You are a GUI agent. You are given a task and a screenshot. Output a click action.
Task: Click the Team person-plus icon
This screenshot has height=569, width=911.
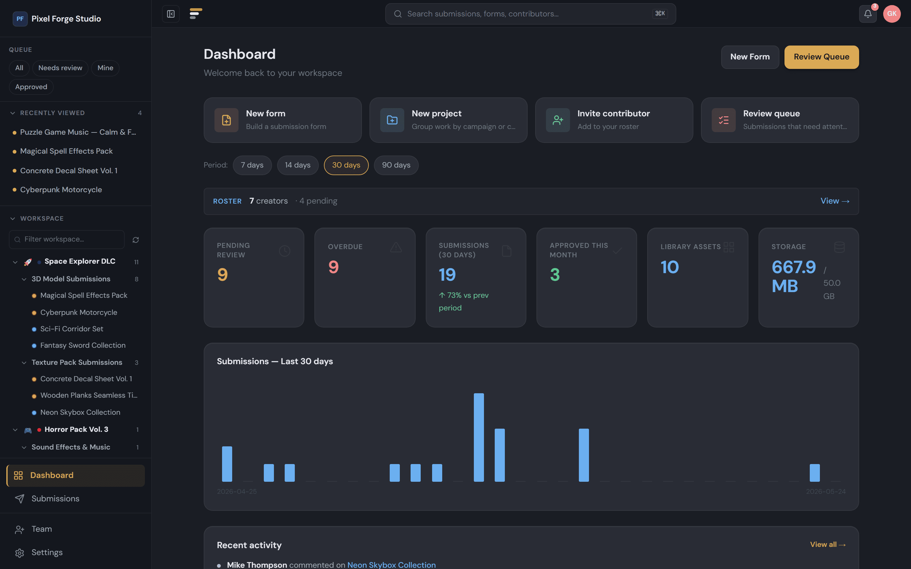[20, 529]
